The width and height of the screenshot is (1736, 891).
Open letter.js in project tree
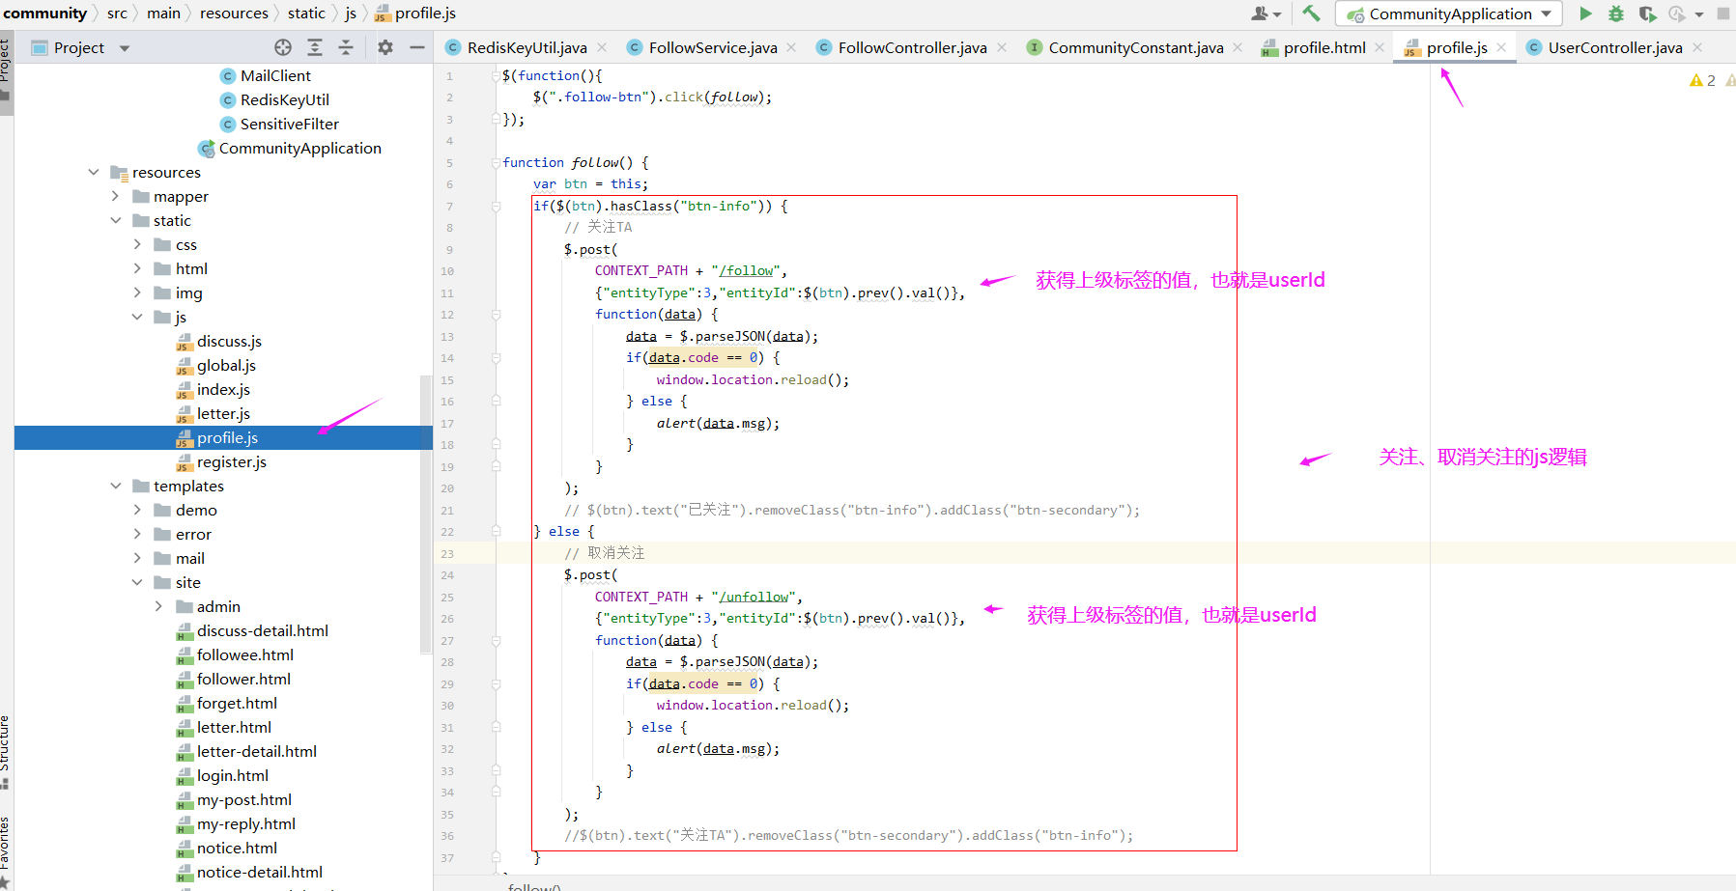click(223, 413)
